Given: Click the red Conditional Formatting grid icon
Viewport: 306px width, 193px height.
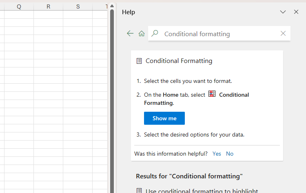Looking at the screenshot, I should click(x=212, y=94).
